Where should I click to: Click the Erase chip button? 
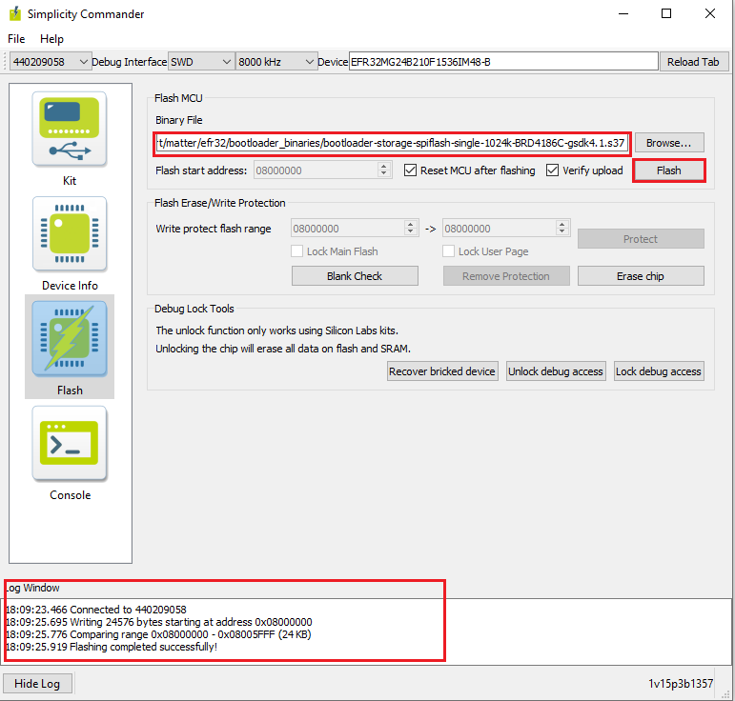[x=641, y=276]
